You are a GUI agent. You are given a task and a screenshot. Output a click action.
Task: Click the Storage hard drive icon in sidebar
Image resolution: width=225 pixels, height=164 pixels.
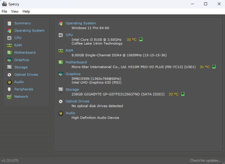coord(9,67)
